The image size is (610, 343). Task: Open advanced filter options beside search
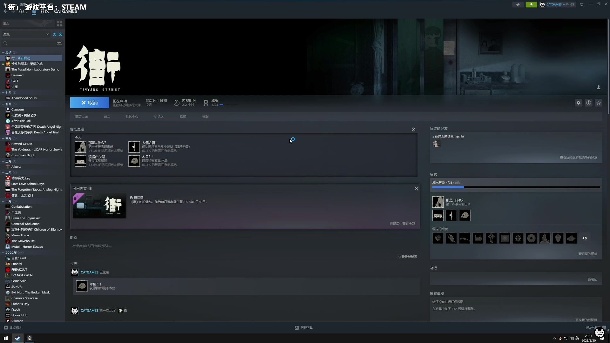click(x=59, y=43)
